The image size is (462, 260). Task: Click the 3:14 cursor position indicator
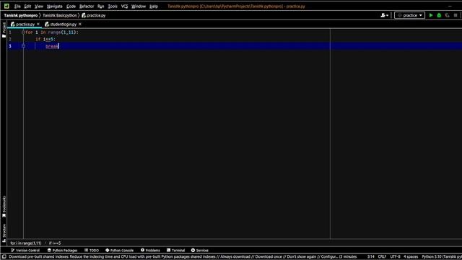(x=370, y=257)
